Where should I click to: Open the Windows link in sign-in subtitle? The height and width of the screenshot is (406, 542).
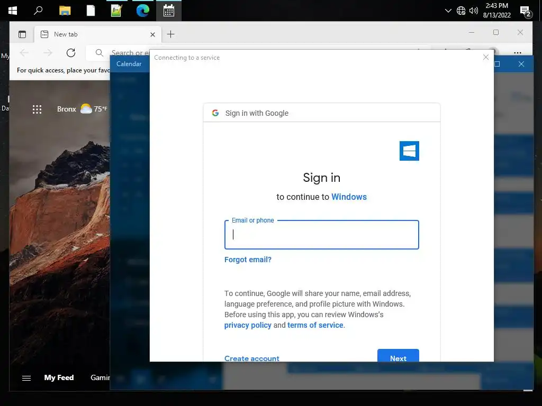[x=349, y=197]
